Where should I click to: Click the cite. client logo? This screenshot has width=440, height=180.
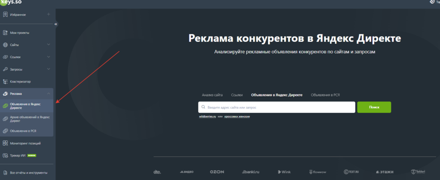(x=157, y=172)
